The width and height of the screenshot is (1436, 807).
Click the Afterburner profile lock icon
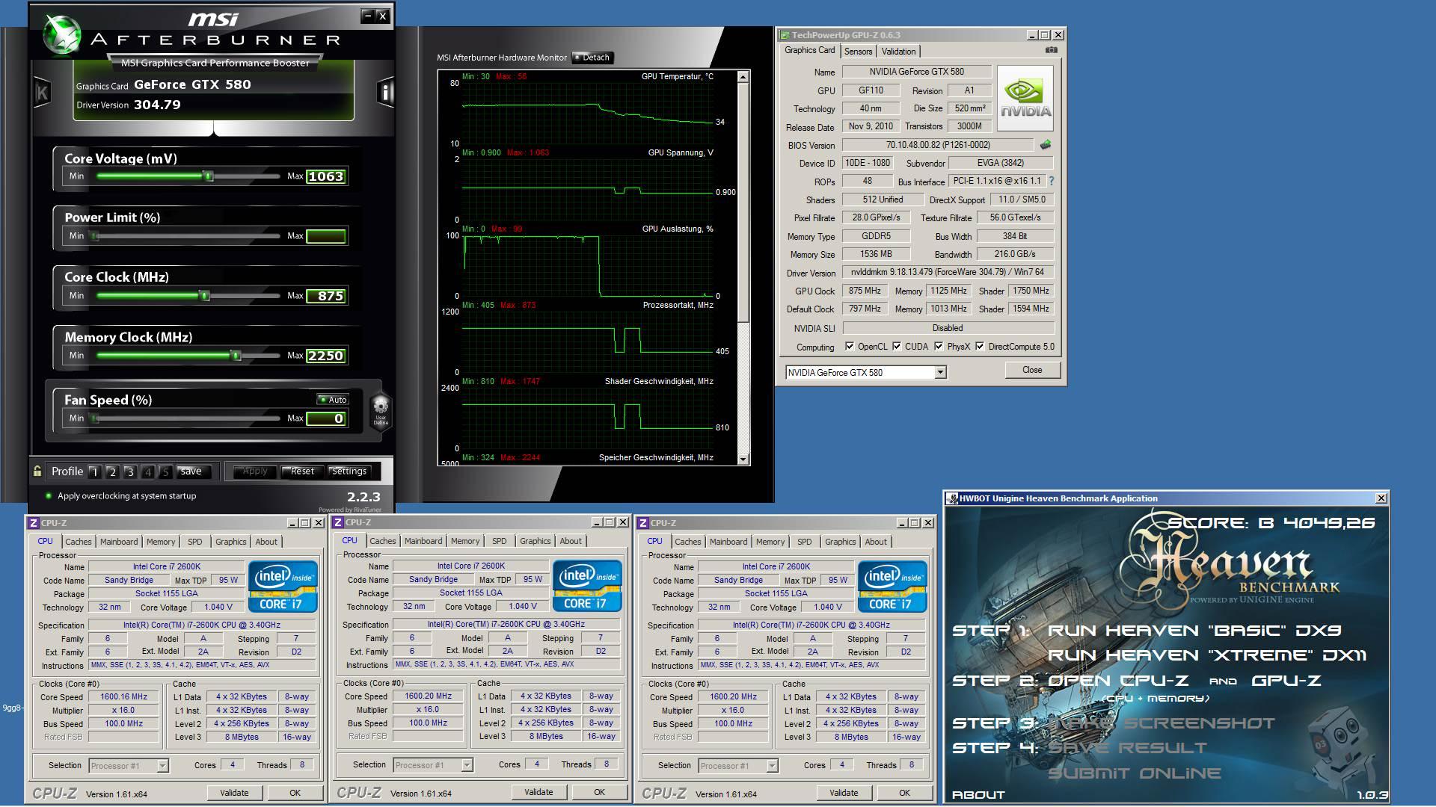(x=37, y=471)
